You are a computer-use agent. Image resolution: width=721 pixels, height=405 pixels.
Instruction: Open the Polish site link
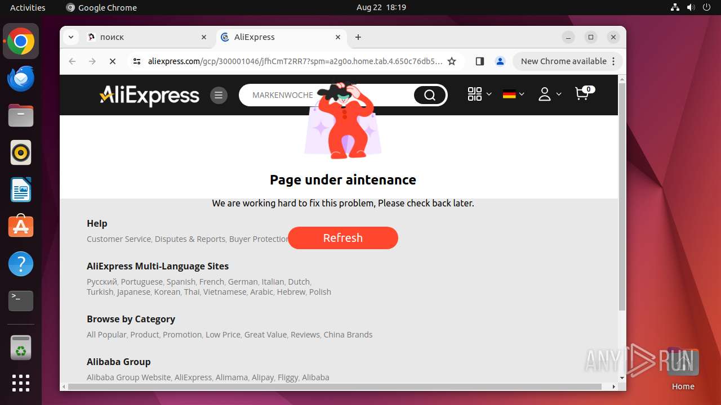point(320,292)
